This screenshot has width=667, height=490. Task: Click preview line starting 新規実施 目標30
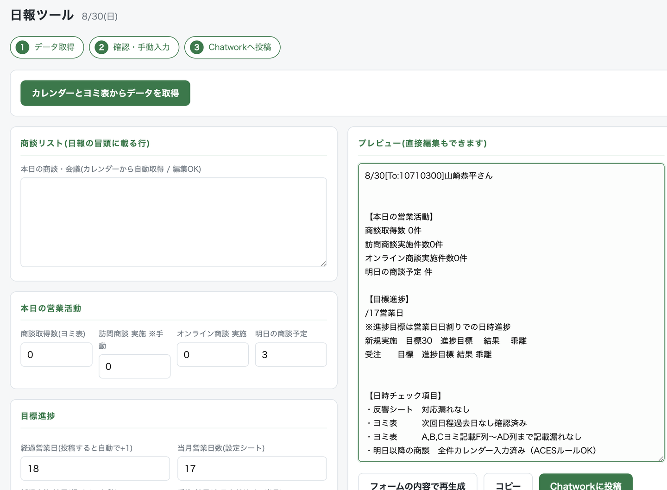pyautogui.click(x=446, y=341)
